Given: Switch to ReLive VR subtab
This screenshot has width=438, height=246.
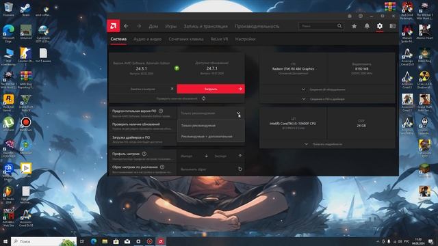Looking at the screenshot, I should (x=219, y=39).
